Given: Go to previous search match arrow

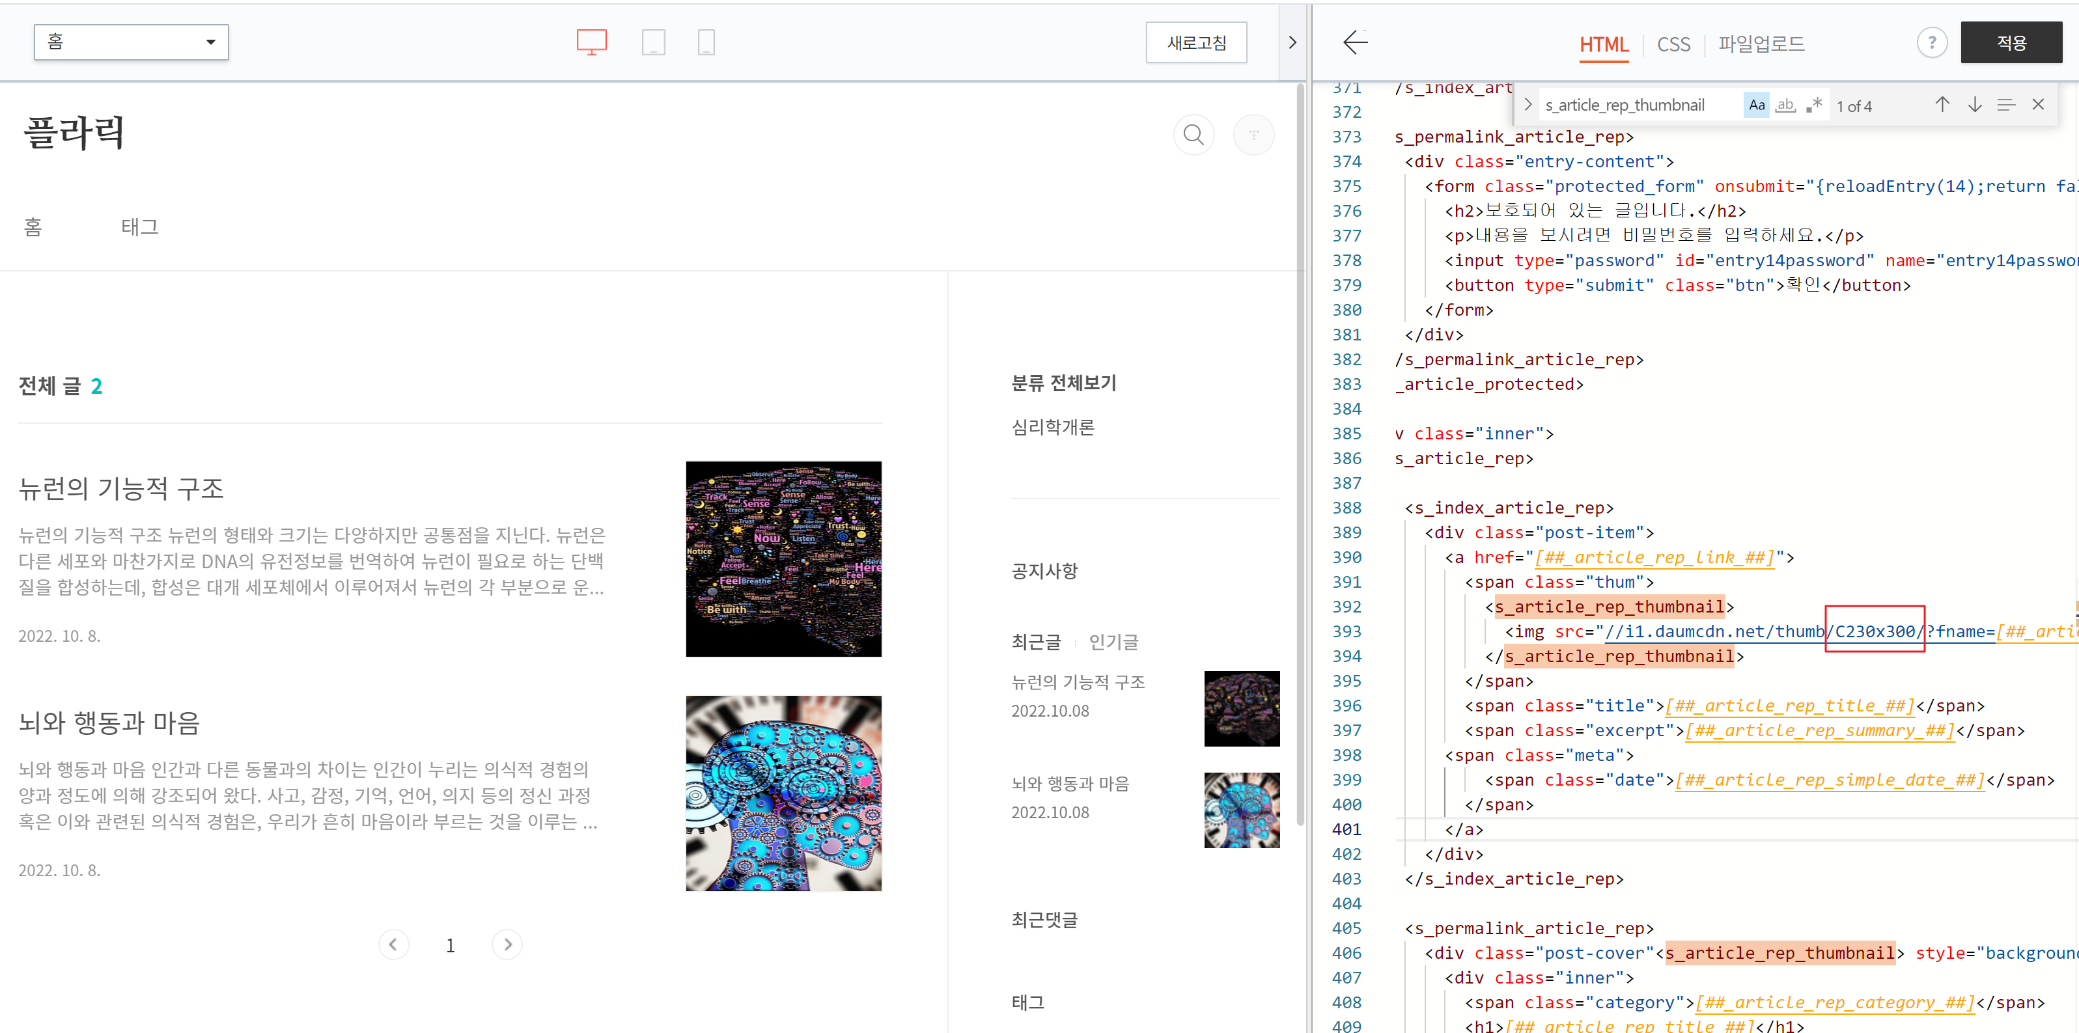Looking at the screenshot, I should click(1942, 105).
